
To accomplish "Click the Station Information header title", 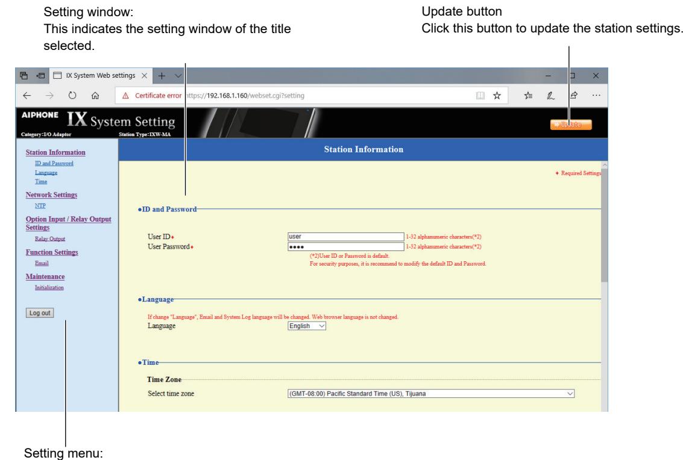I will pos(364,149).
